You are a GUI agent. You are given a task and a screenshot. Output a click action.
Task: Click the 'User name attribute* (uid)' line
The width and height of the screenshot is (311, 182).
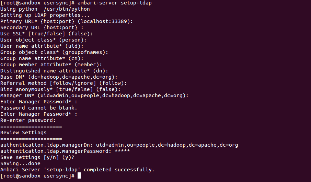click(x=42, y=46)
